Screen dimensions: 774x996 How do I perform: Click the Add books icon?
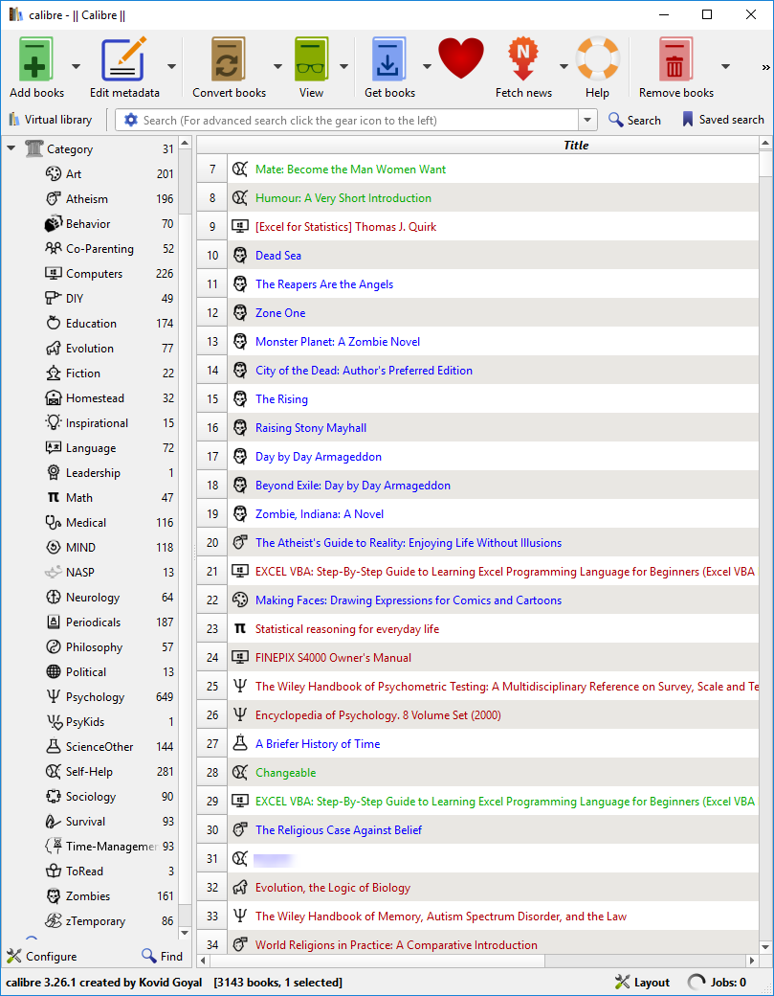coord(36,58)
